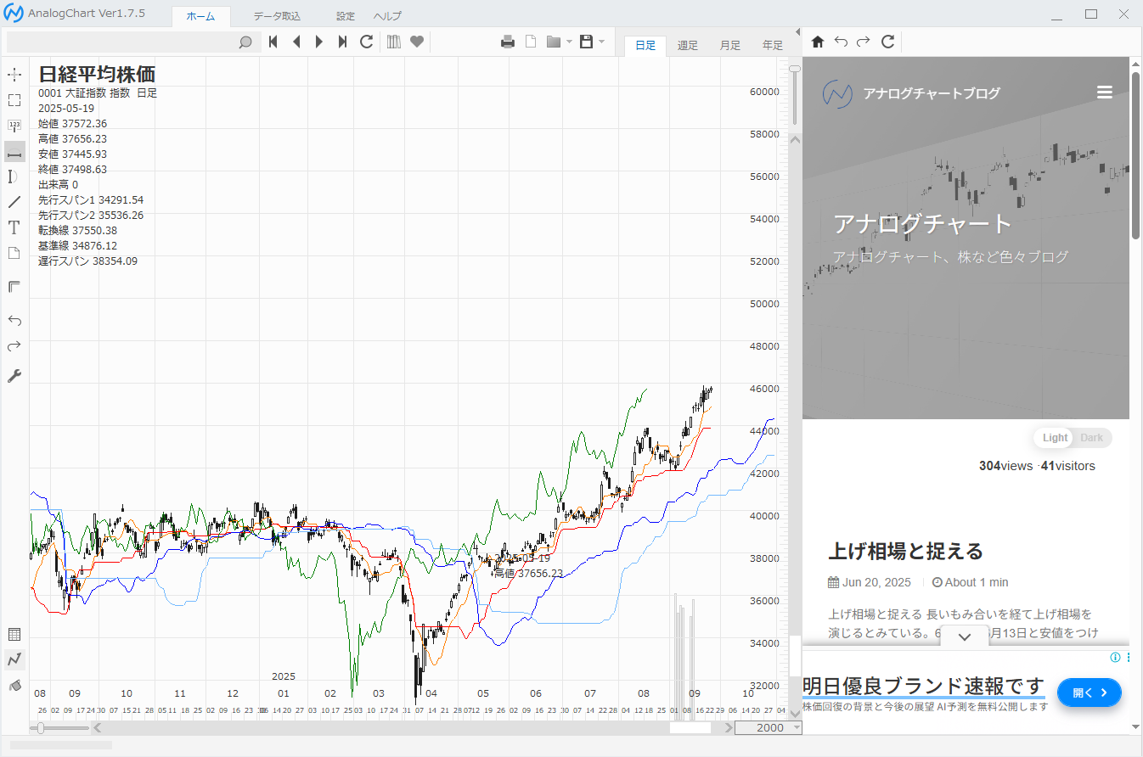
Task: Click the 開く ad button
Action: click(x=1089, y=693)
